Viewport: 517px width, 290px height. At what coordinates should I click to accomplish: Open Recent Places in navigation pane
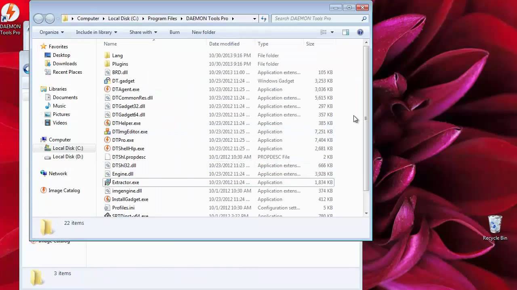(67, 72)
